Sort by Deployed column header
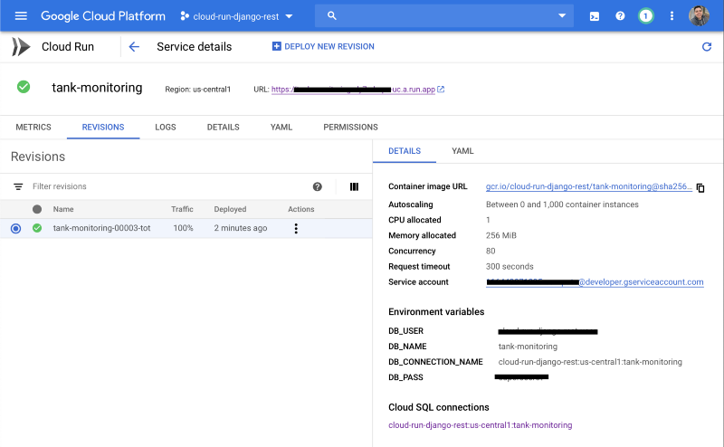724x447 pixels. tap(230, 209)
